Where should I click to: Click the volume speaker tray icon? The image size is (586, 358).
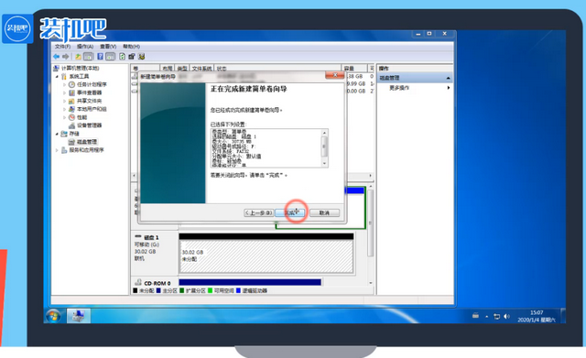(x=506, y=317)
